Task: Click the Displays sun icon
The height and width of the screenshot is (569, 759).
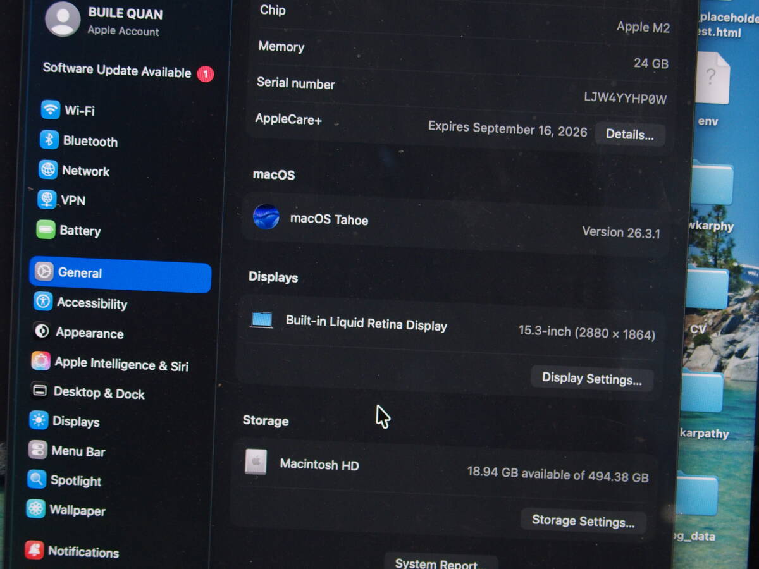Action: point(39,420)
